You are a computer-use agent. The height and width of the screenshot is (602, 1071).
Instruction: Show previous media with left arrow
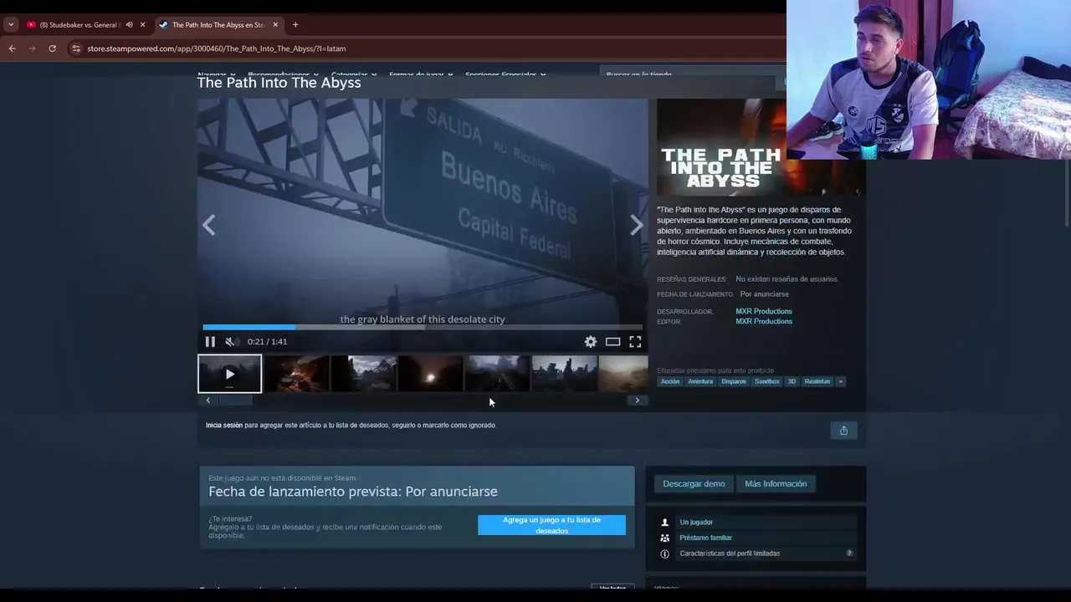208,225
